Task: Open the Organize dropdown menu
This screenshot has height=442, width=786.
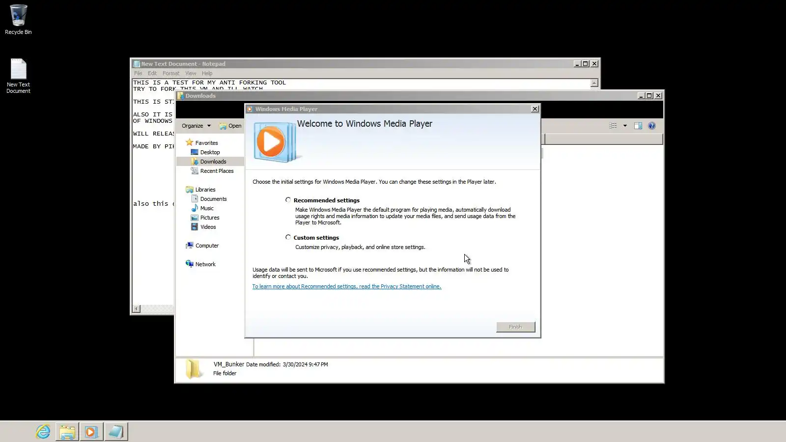Action: (196, 126)
